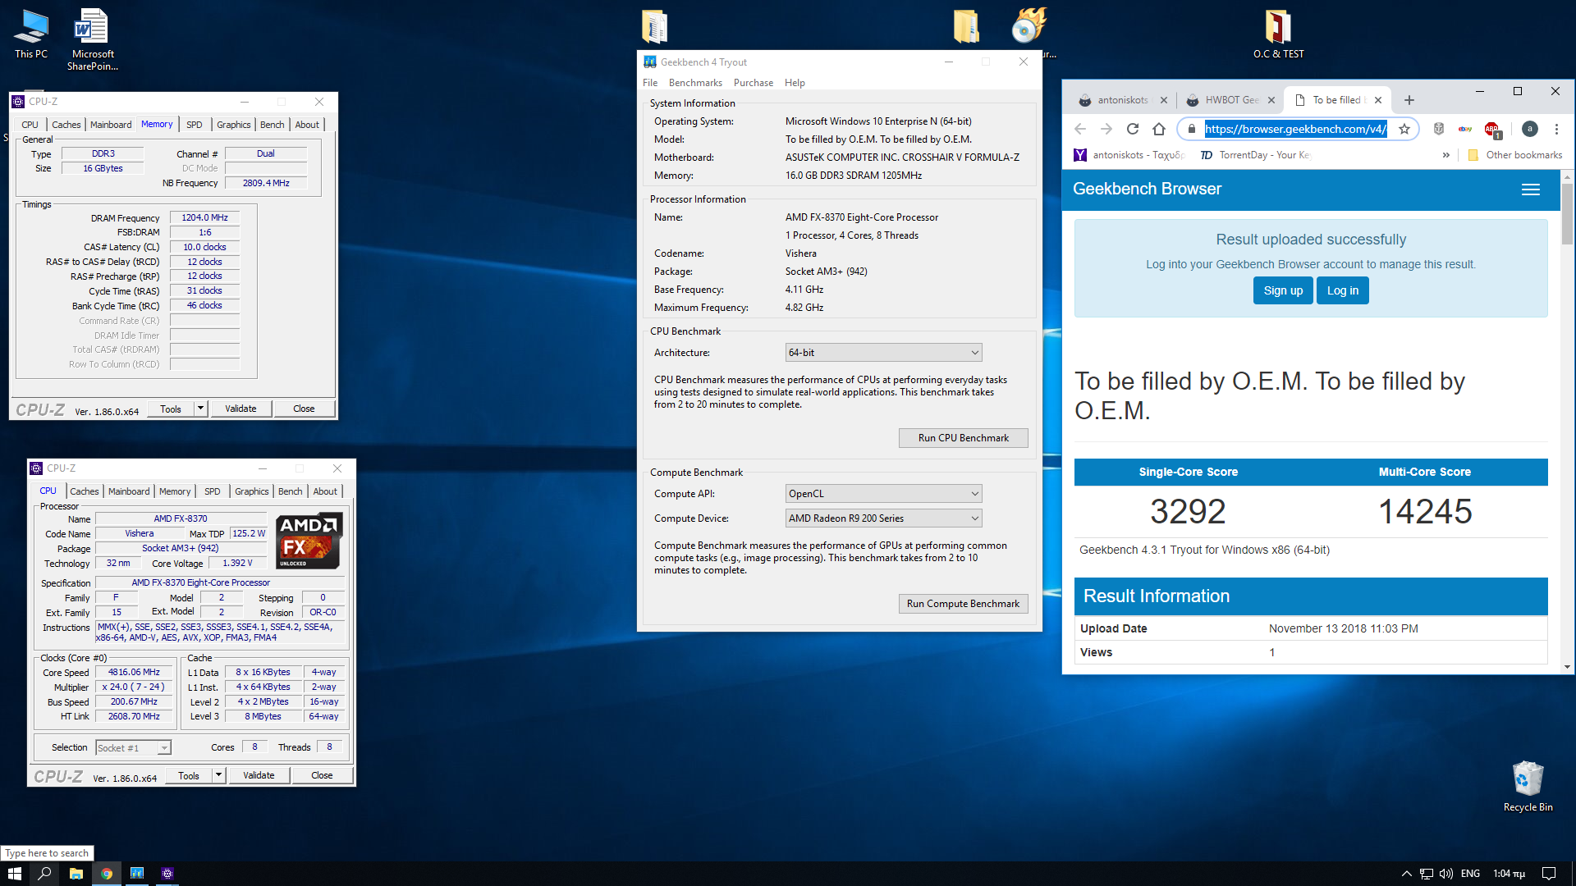Switch to Geekbench on the taskbar
Viewport: 1576px width, 886px height.
tap(137, 874)
